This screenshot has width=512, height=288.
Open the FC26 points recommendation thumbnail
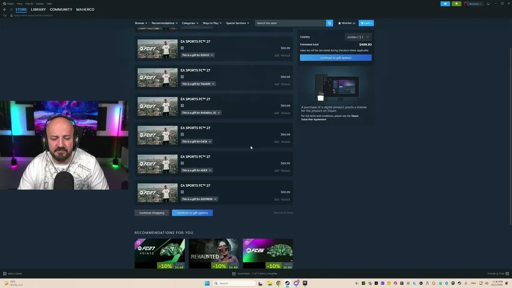click(x=268, y=254)
